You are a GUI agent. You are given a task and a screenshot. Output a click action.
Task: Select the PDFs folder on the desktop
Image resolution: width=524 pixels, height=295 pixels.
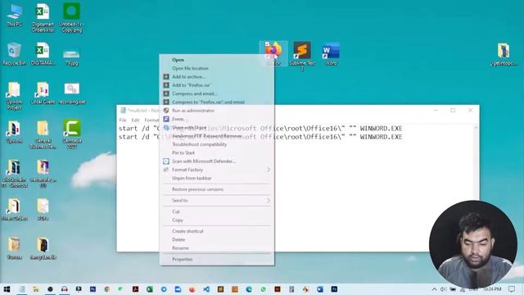[43, 210]
